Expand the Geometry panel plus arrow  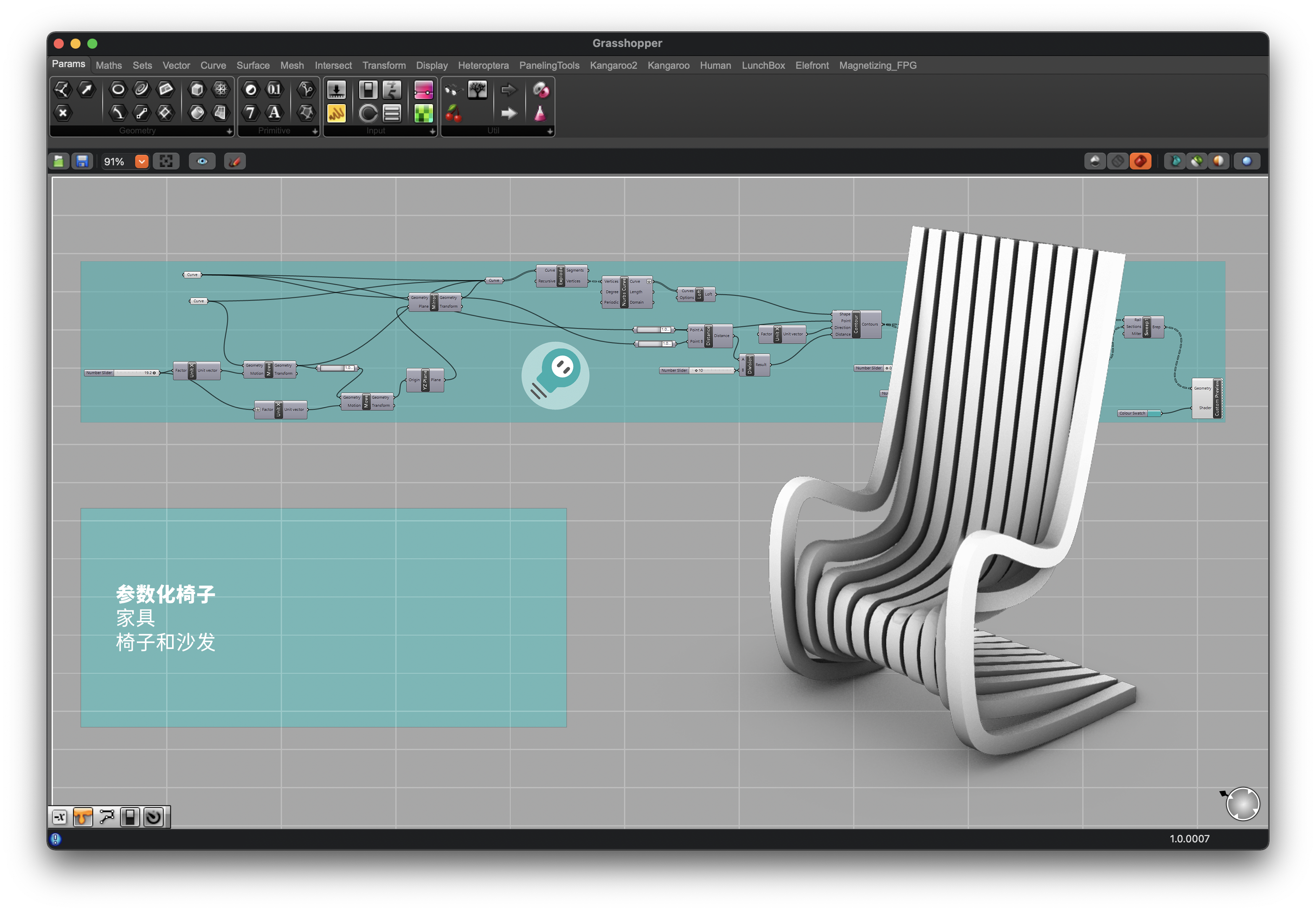click(229, 131)
